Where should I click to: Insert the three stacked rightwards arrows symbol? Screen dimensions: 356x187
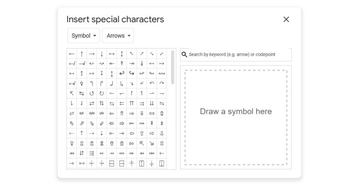pyautogui.click(x=92, y=153)
